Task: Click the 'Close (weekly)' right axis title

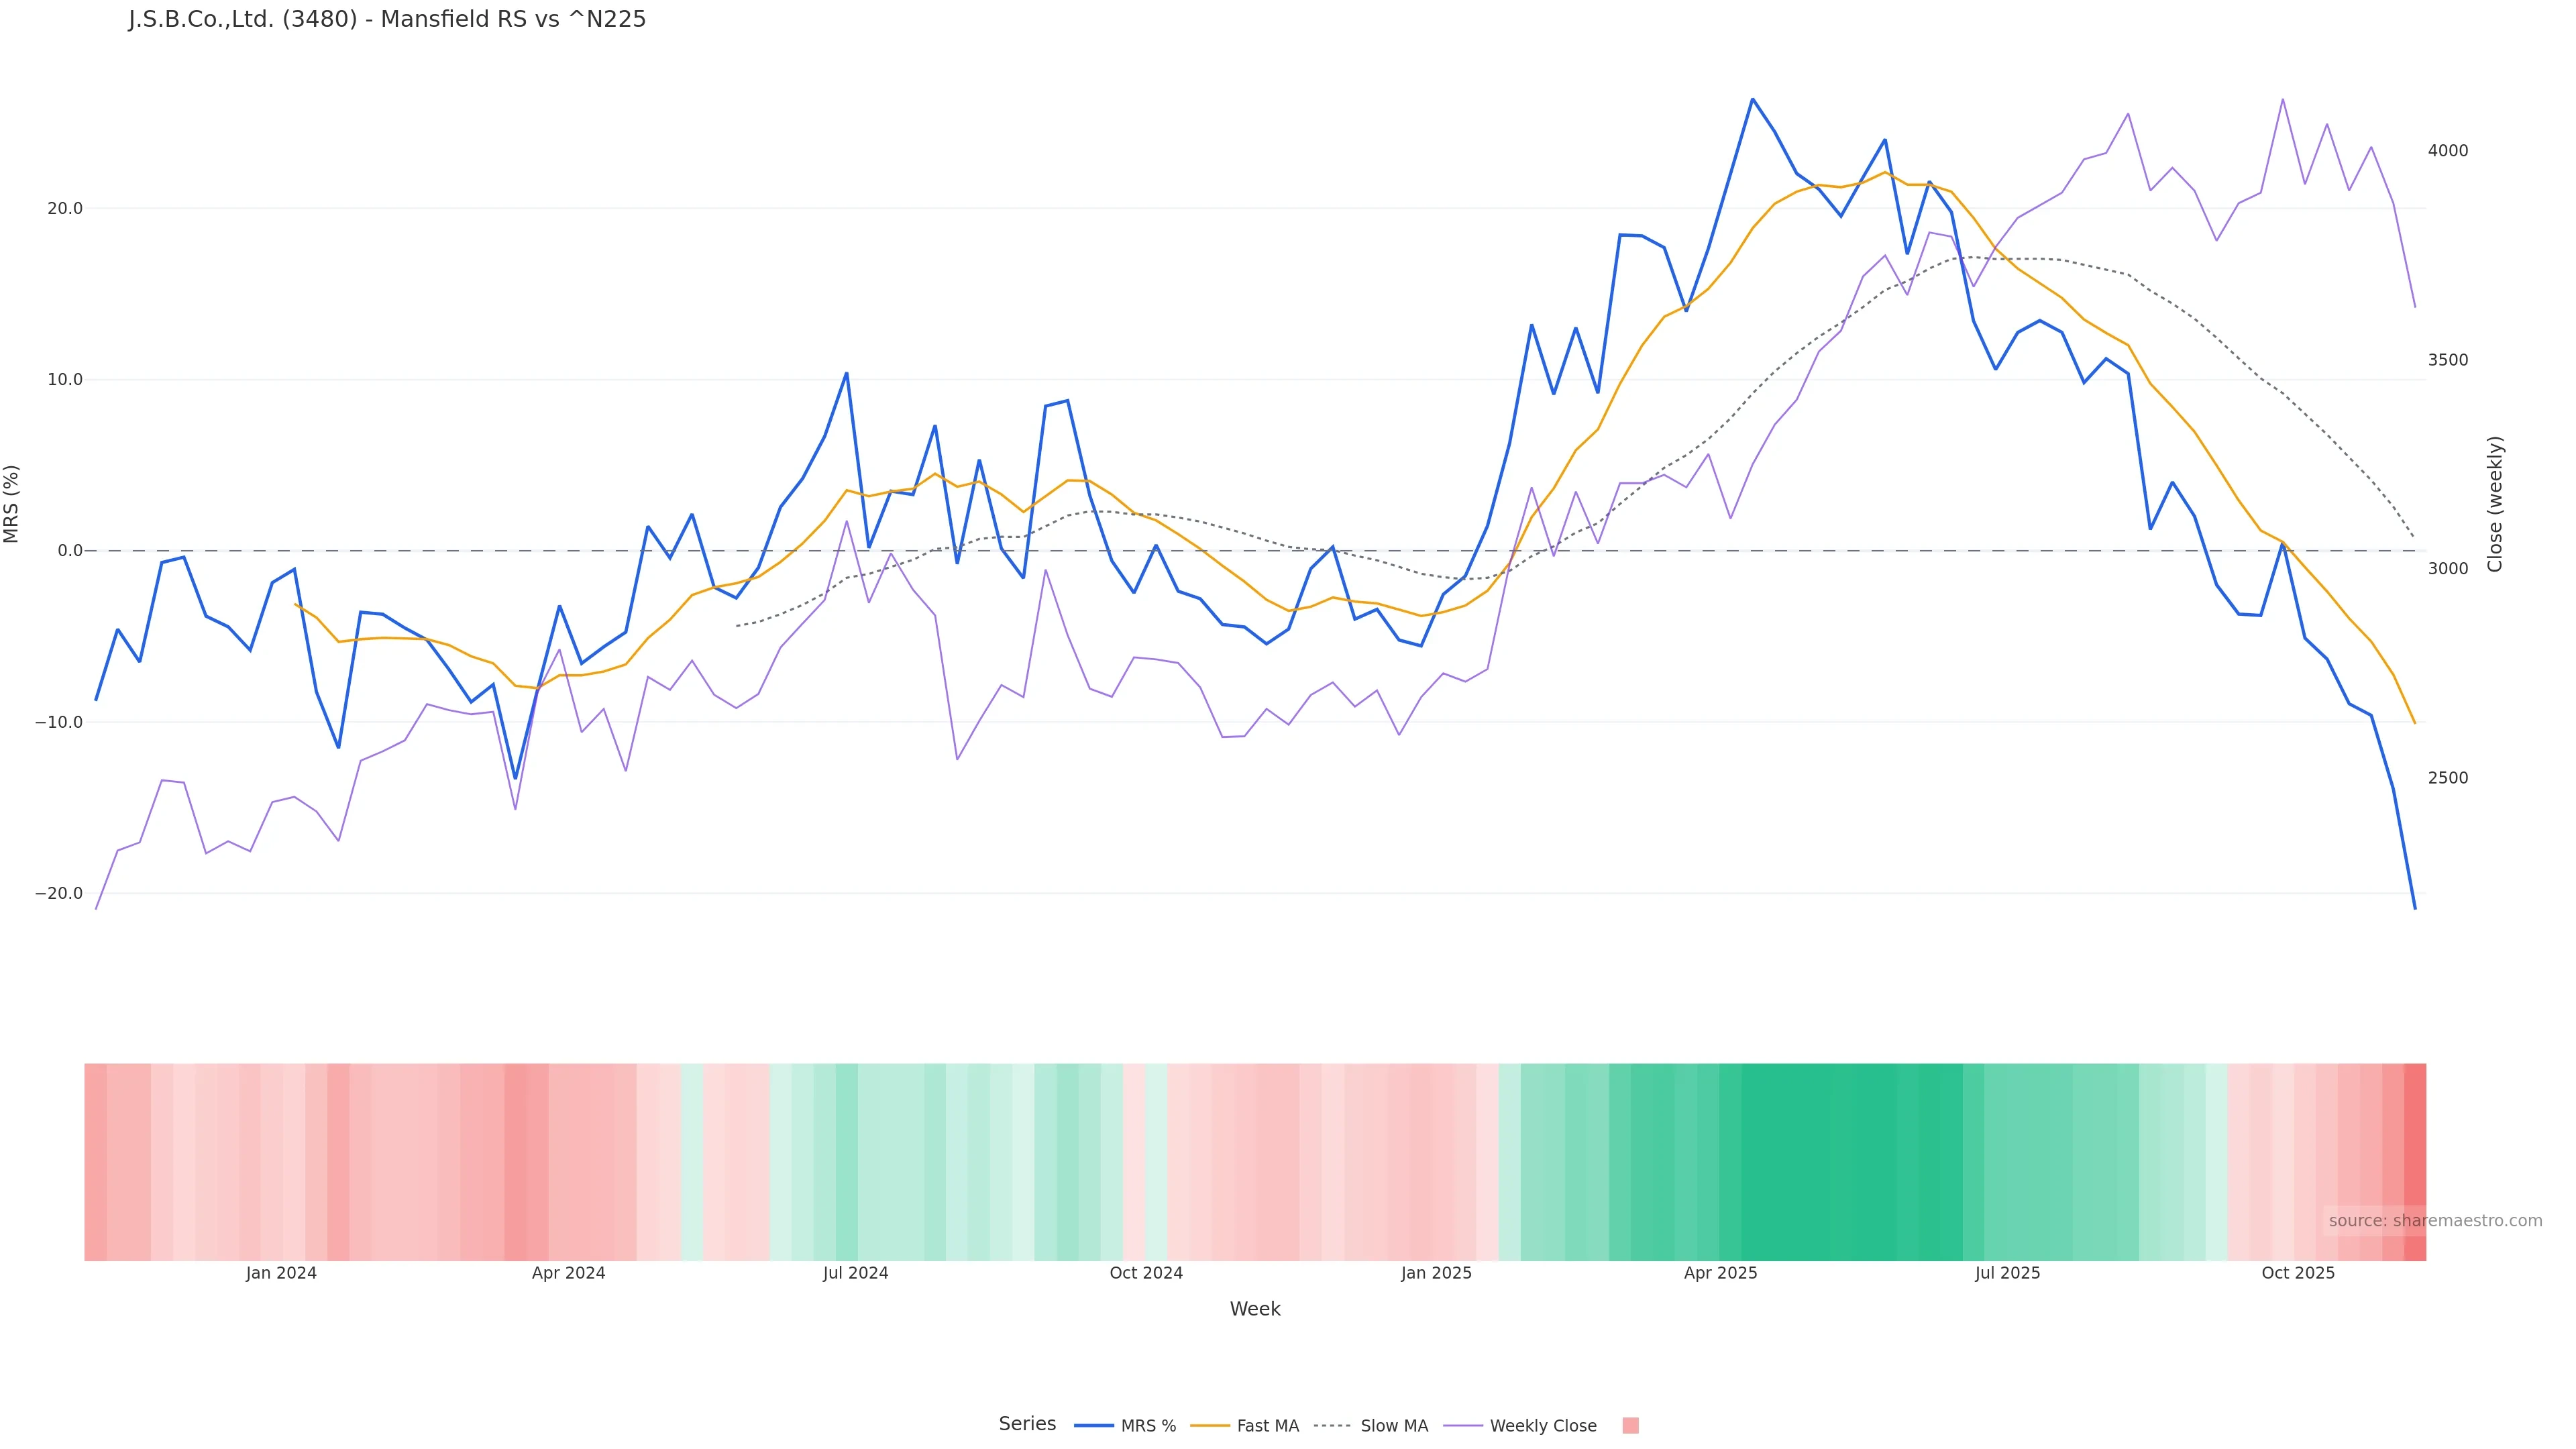Action: pos(2495,504)
